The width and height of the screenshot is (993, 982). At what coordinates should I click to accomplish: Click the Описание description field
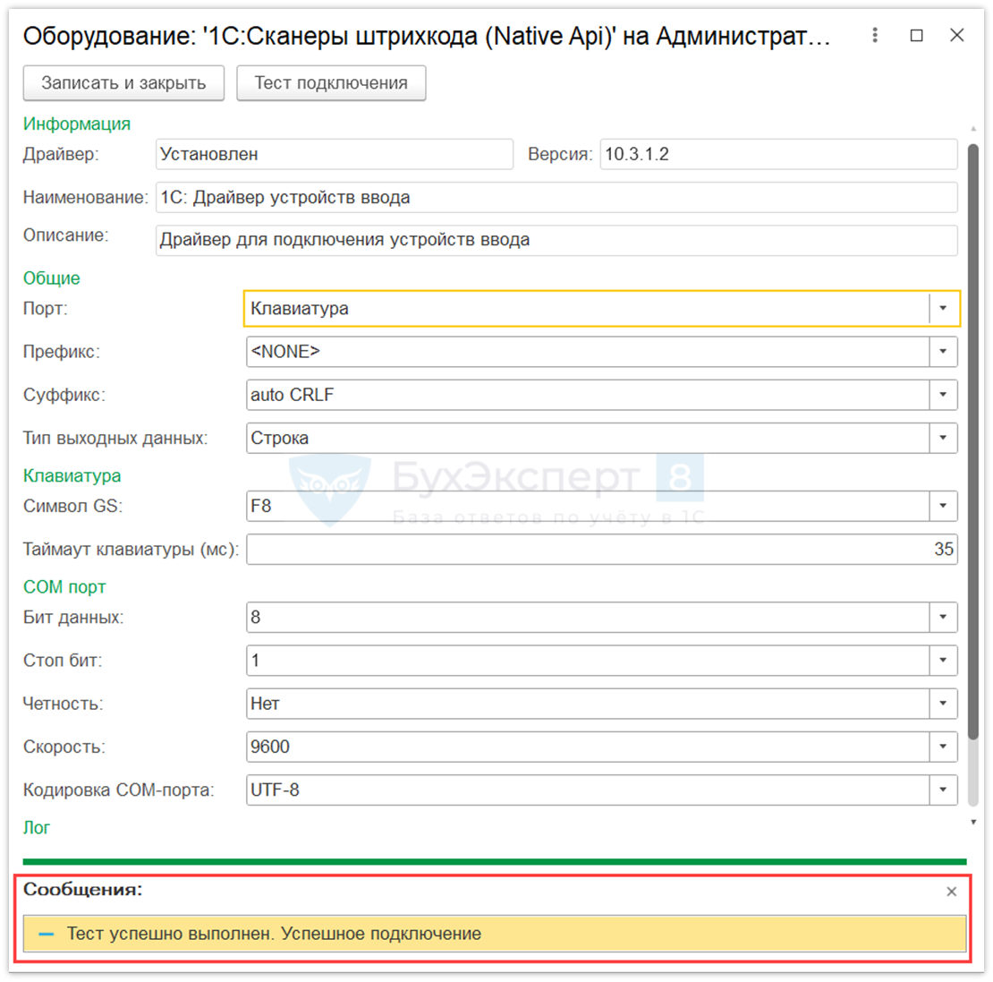[556, 240]
